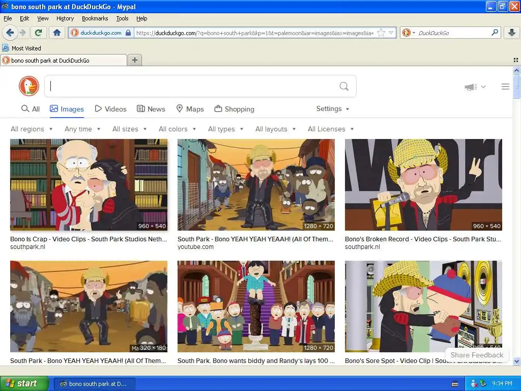This screenshot has width=521, height=391.
Task: Open the hamburger side menu
Action: point(505,87)
